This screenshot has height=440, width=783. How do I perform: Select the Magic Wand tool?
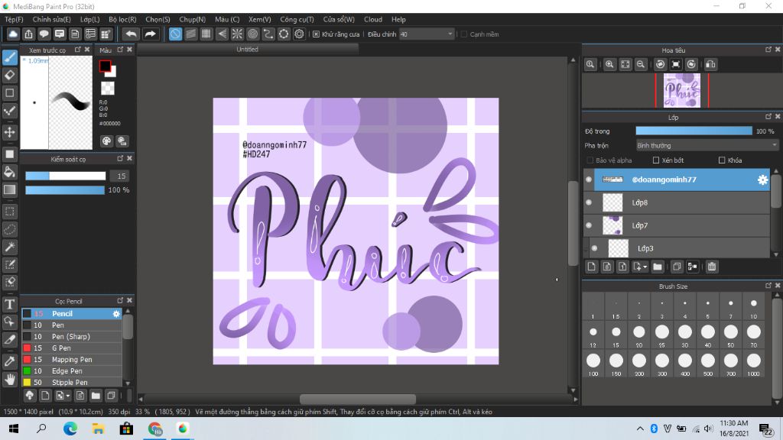pos(9,247)
